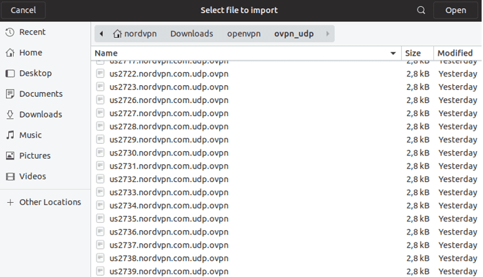Click file icon of us2727.nordvpn.com.udp.ovpn
Screen dimensions: 483x277
(x=100, y=113)
